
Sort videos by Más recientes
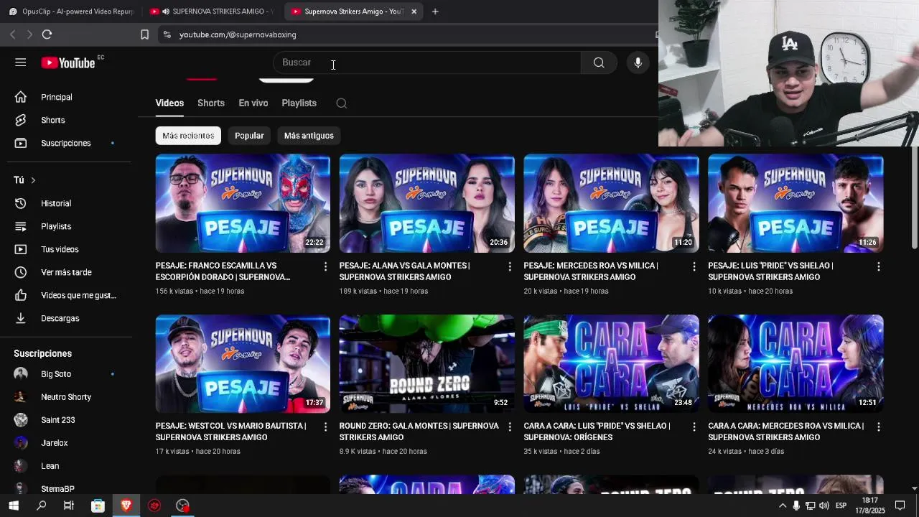point(188,136)
